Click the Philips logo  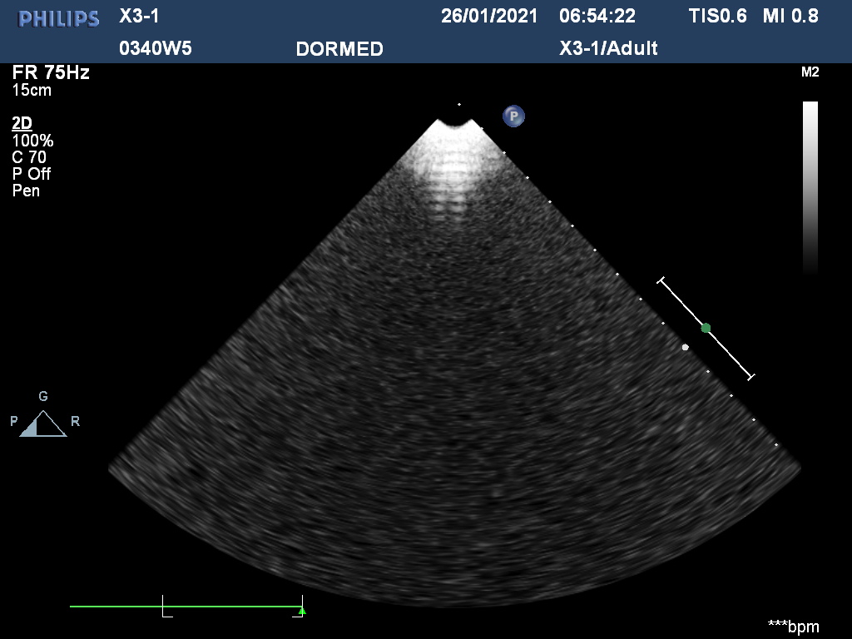coord(59,18)
